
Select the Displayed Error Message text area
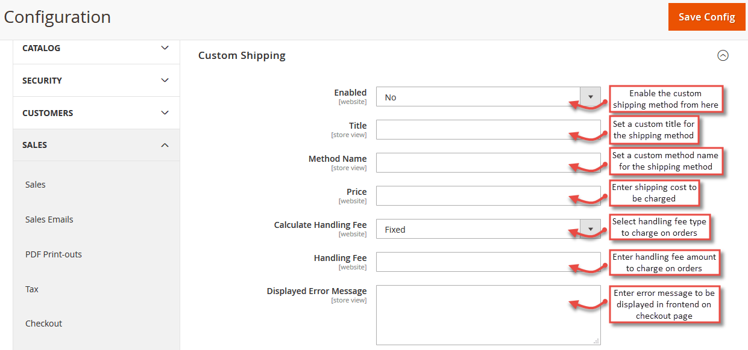pos(488,315)
